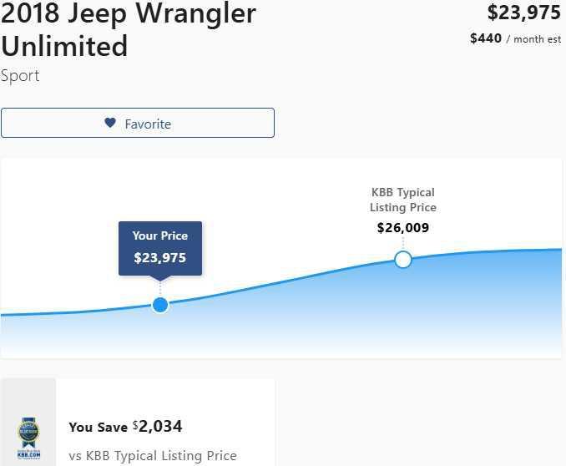Select the white KBB Typical price marker

403,260
